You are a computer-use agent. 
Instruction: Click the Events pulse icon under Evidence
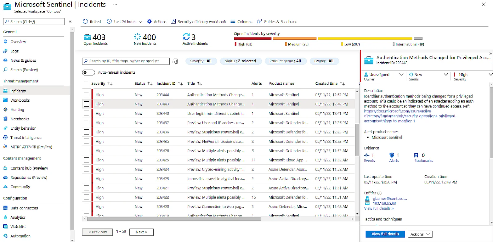click(367, 155)
